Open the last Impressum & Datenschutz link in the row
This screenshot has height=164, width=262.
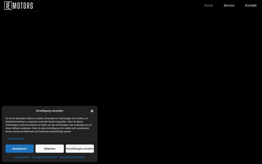[x=72, y=157]
